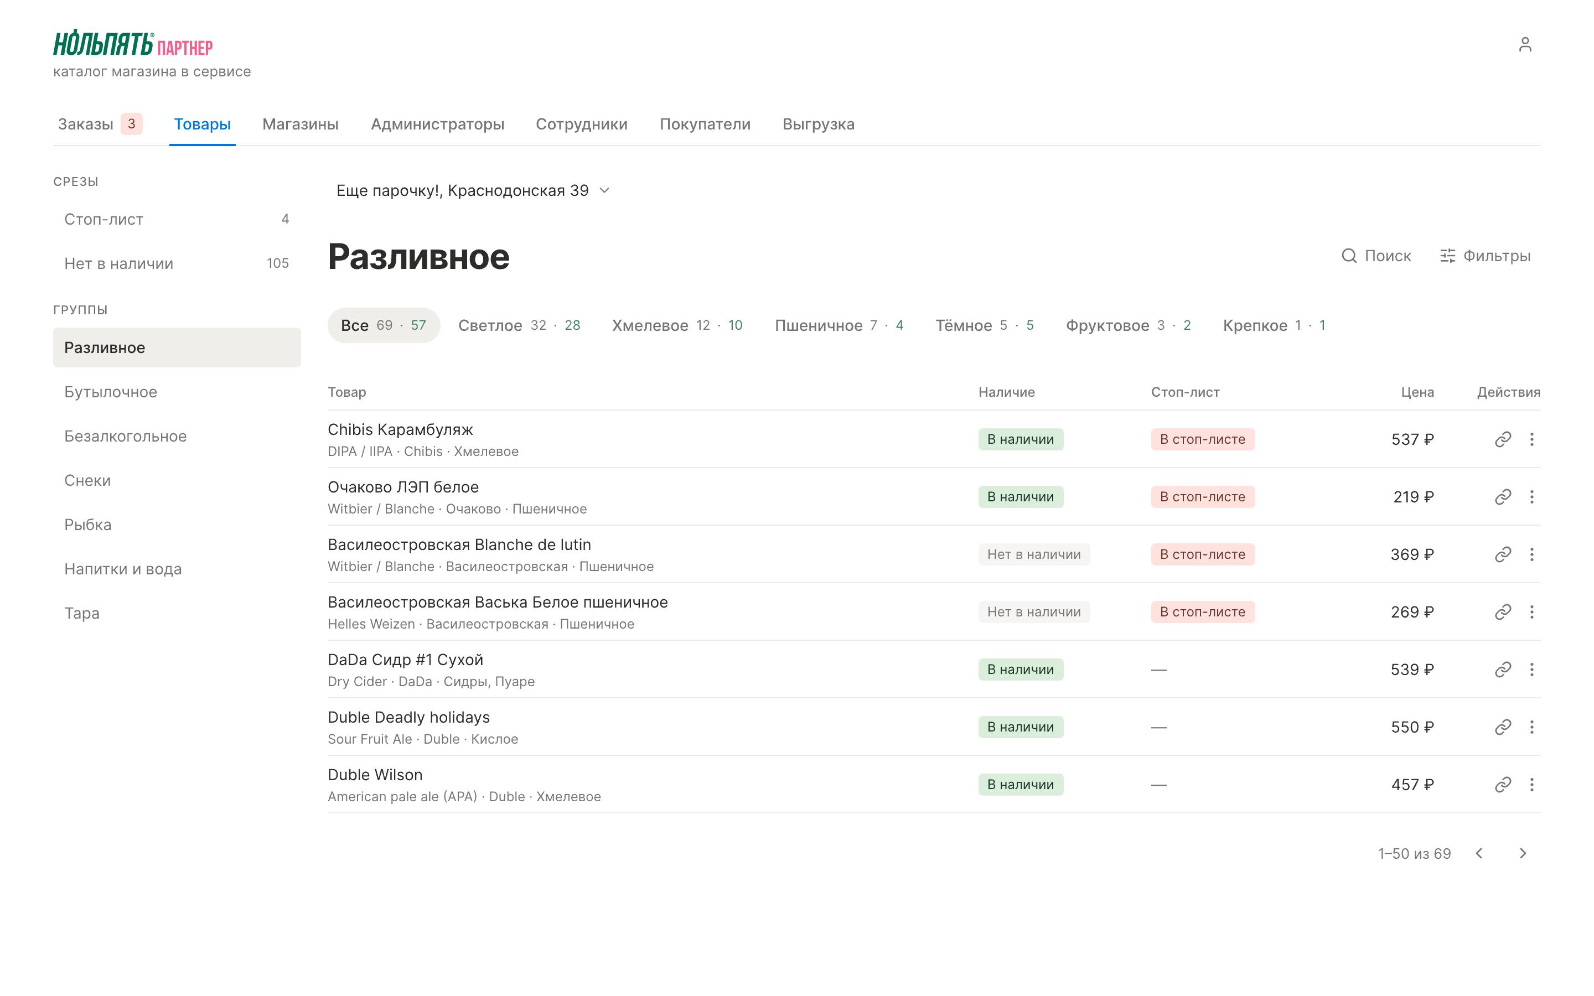
Task: Click Нет в наличии badge for Blanche de lutin
Action: pyautogui.click(x=1033, y=554)
